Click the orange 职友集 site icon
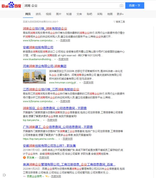This screenshot has height=178, width=156. tap(24, 157)
